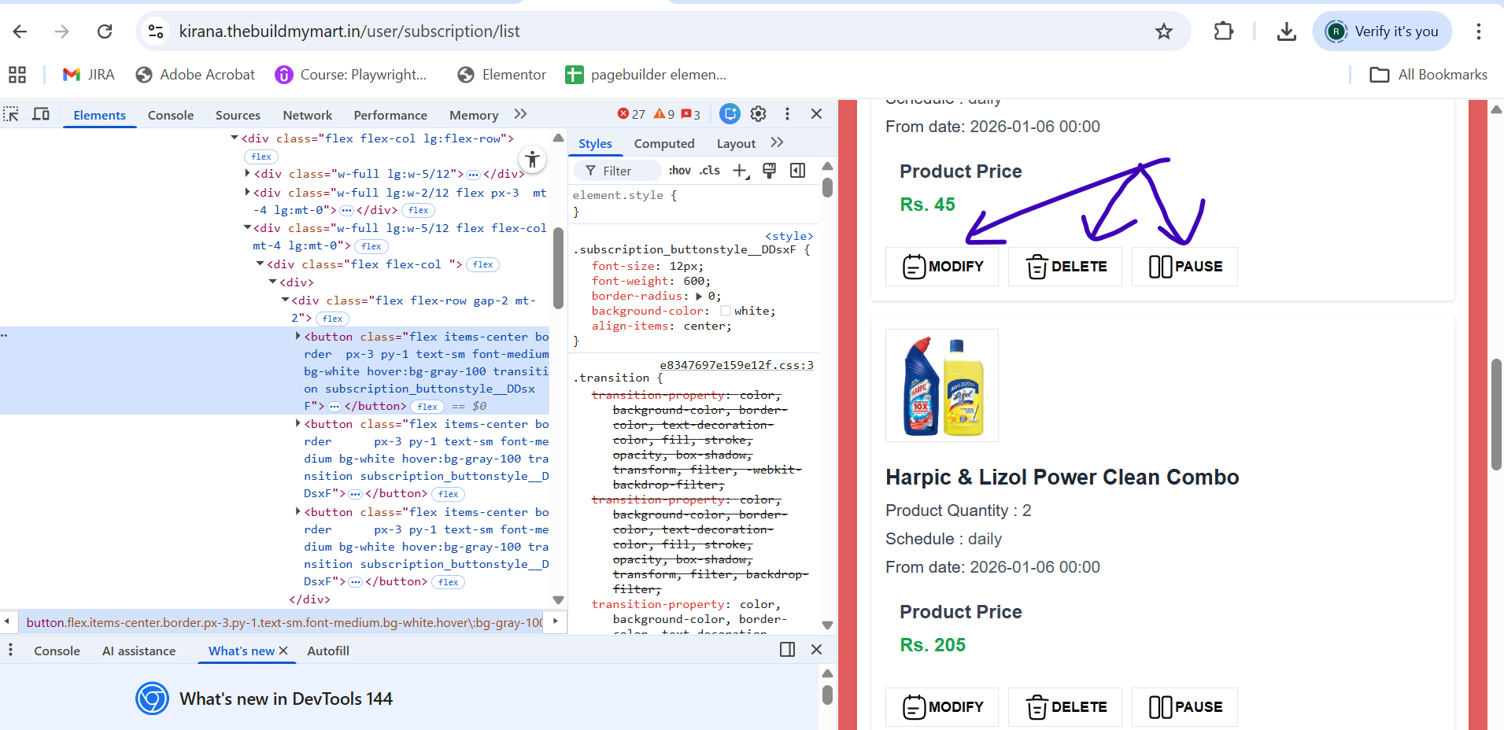This screenshot has width=1504, height=730.
Task: Open the browser Extensions puzzle icon
Action: [1224, 31]
